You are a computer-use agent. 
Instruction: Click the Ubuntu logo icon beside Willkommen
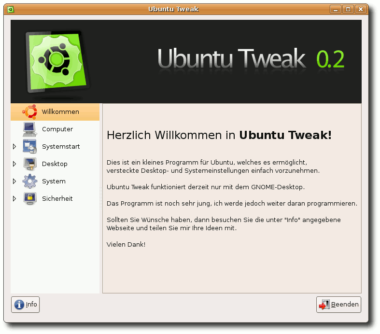click(29, 112)
